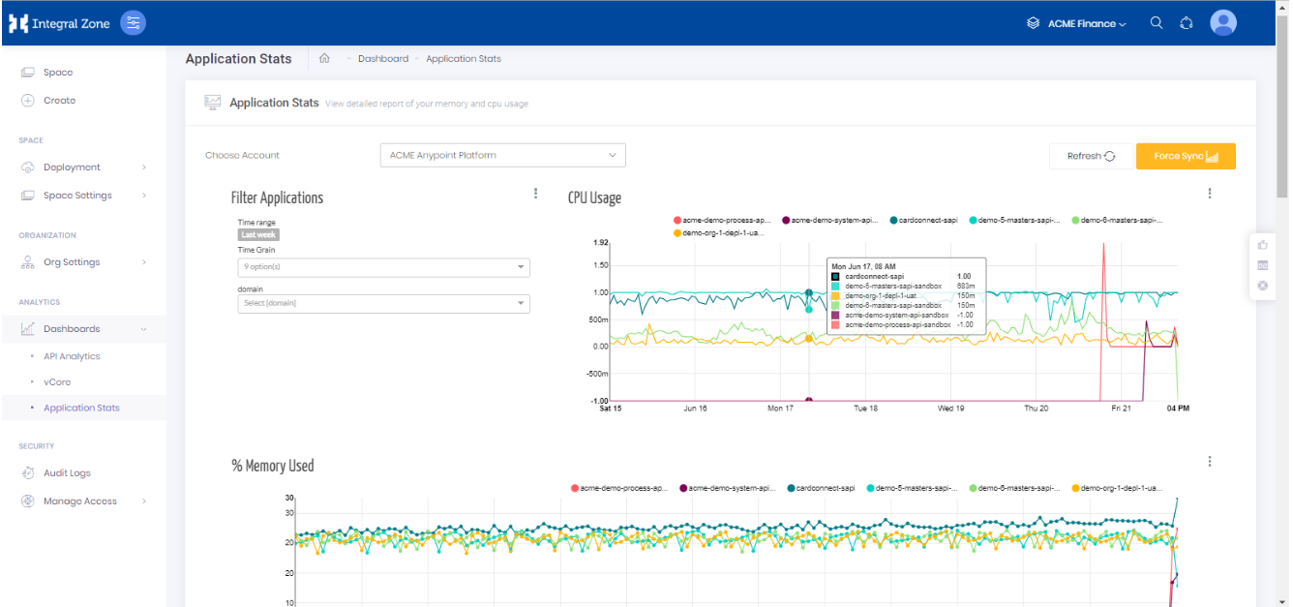Click the support ring icon on the floating panel
1293x607 pixels.
point(1262,286)
